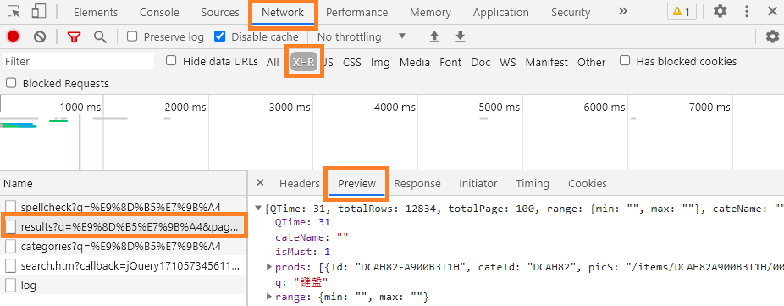
Task: Click the cateName property line
Action: click(x=311, y=236)
